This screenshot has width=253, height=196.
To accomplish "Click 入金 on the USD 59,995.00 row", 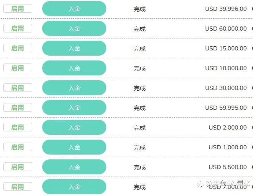I will [74, 108].
